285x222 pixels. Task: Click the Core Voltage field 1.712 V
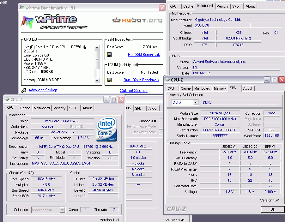(x=83, y=138)
